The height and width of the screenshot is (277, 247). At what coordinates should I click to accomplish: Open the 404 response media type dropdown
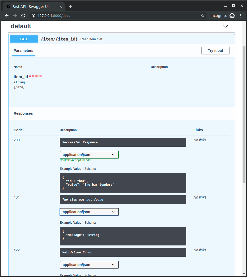[89, 212]
